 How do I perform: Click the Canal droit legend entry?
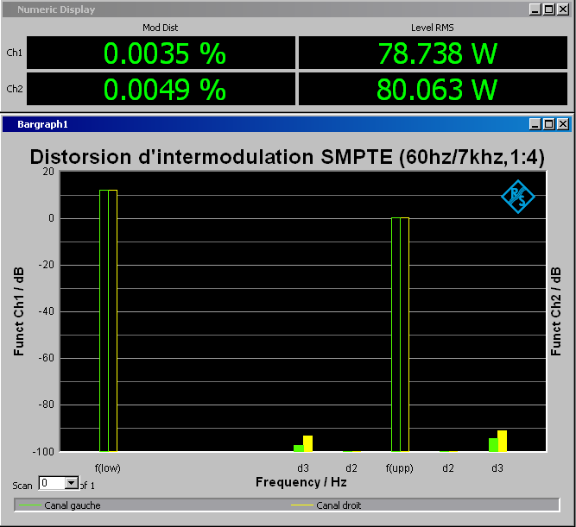point(326,505)
